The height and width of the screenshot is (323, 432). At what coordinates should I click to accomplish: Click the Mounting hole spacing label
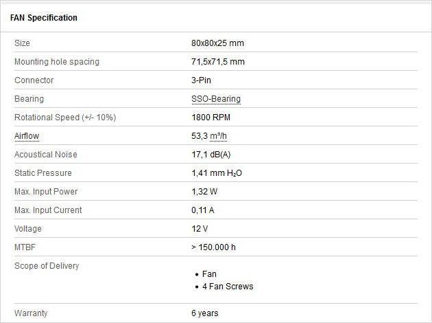click(x=57, y=62)
